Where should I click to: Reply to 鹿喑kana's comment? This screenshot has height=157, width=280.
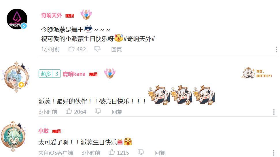click(117, 112)
